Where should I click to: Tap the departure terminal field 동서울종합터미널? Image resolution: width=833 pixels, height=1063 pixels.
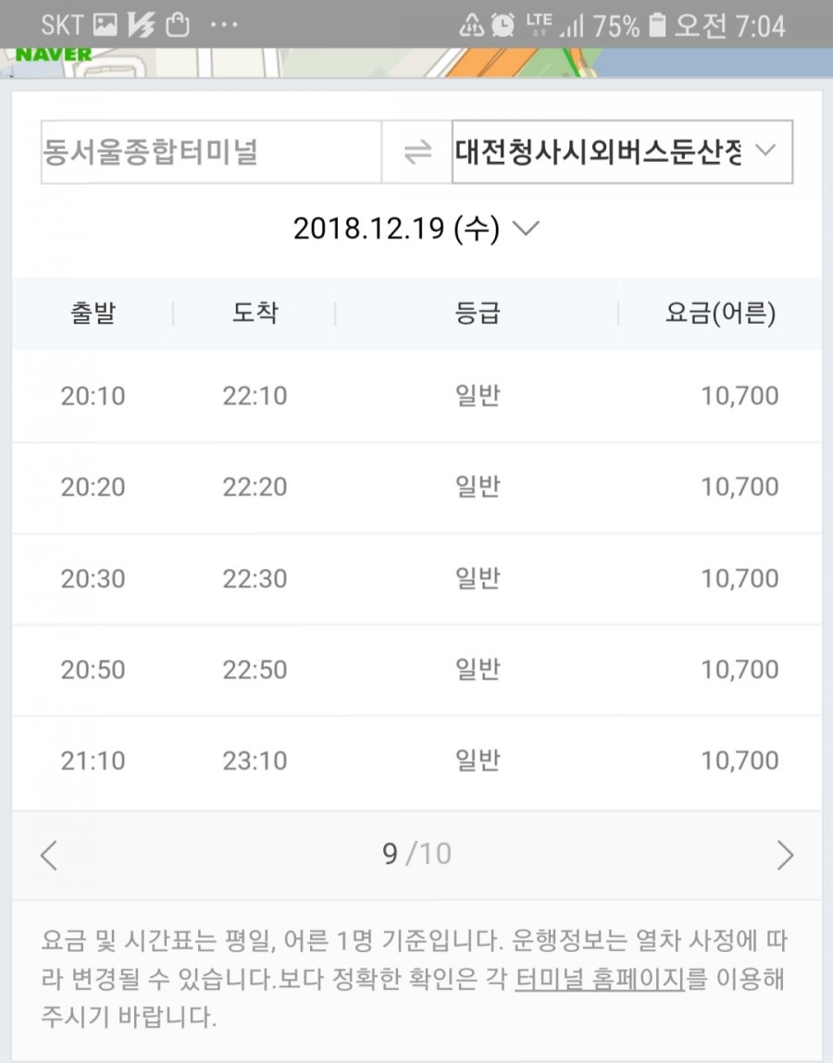pos(211,152)
